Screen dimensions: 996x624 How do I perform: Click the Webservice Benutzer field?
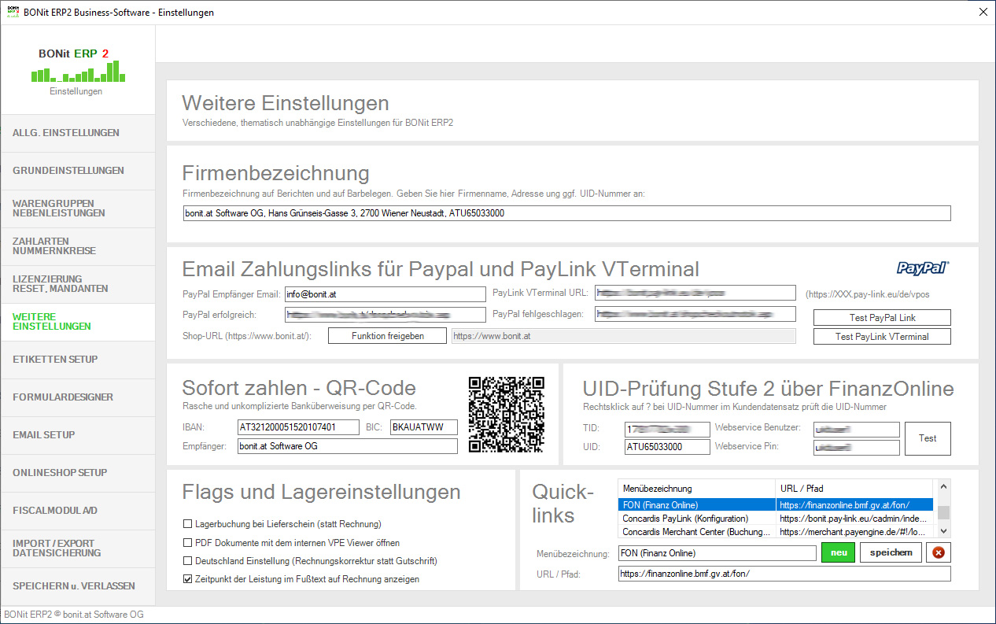tap(857, 430)
